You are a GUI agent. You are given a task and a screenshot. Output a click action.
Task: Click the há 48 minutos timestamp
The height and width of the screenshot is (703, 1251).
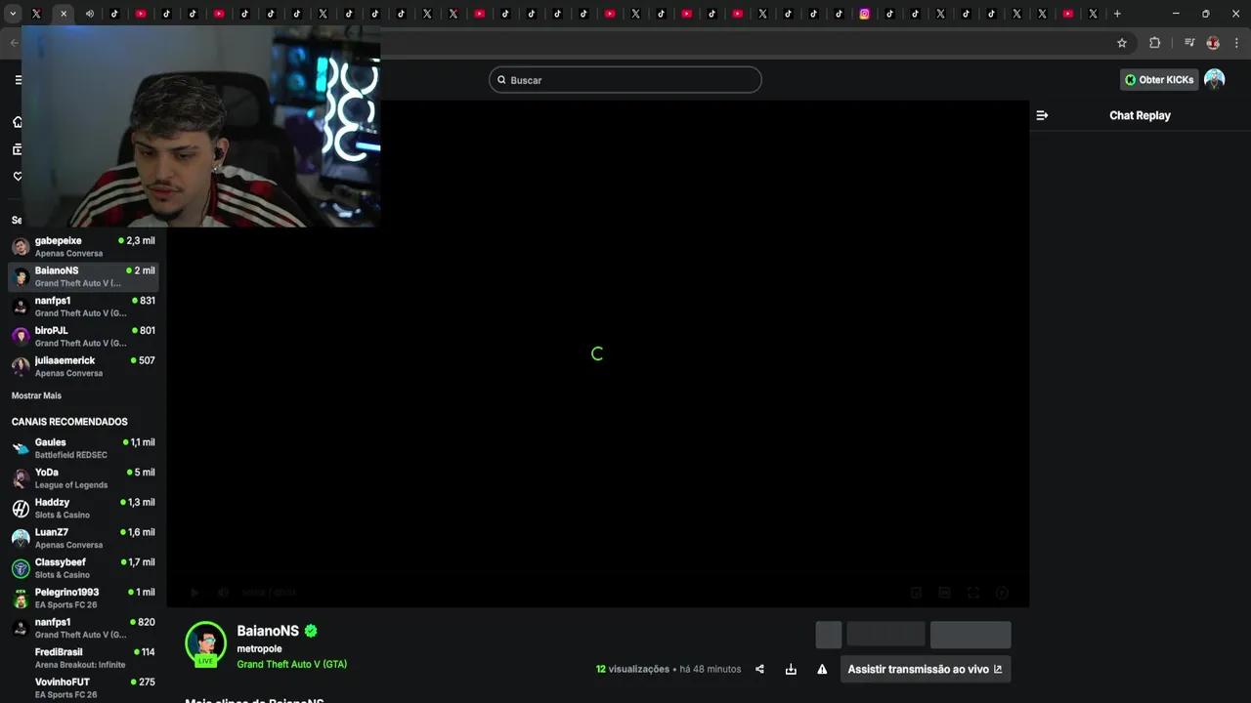(711, 669)
